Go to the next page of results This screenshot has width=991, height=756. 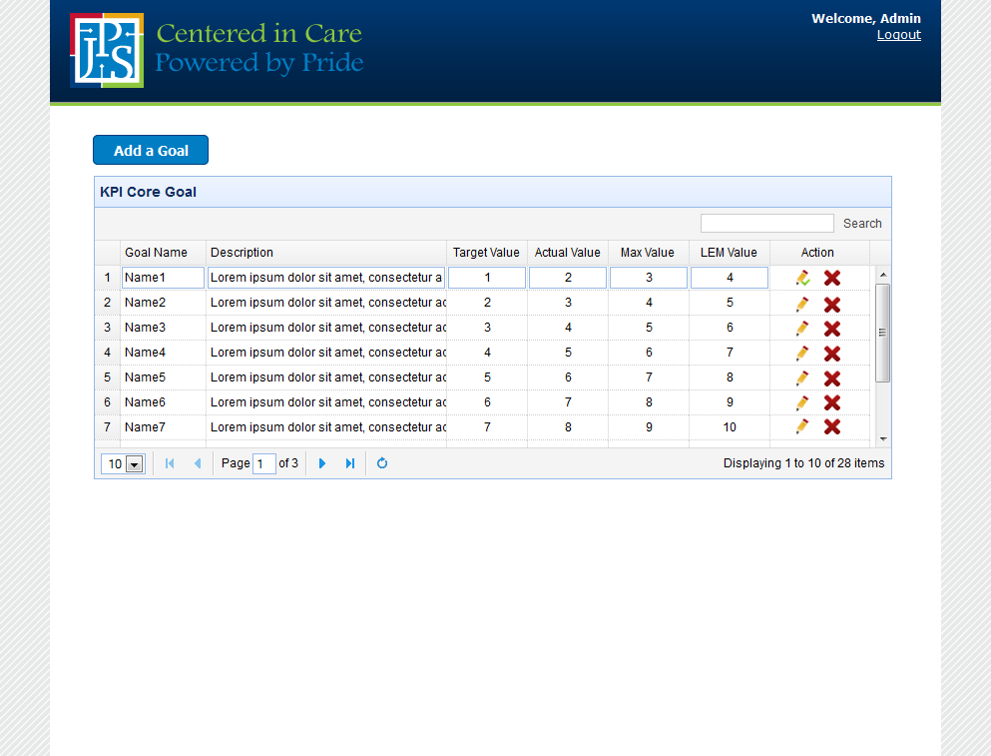322,463
